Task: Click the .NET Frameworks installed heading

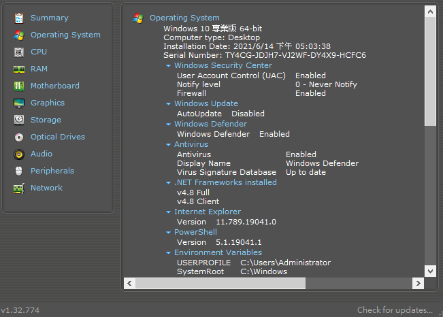Action: 225,182
